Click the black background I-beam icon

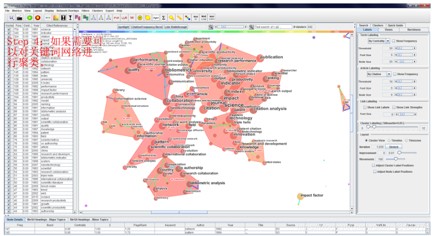[x=63, y=18]
